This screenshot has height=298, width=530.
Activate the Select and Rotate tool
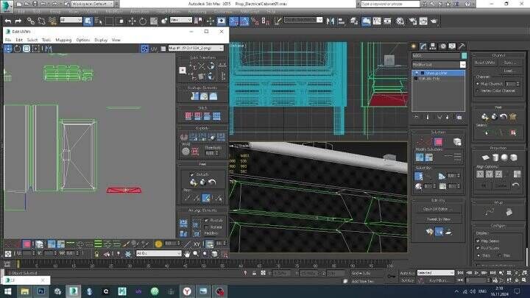coord(143,21)
